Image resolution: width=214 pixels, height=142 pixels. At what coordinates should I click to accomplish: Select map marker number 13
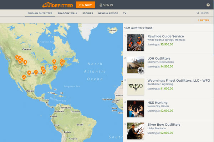coord(55,68)
